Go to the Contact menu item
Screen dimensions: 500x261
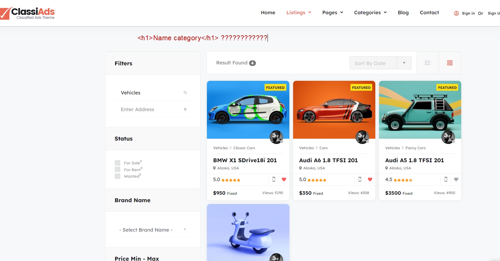point(429,13)
